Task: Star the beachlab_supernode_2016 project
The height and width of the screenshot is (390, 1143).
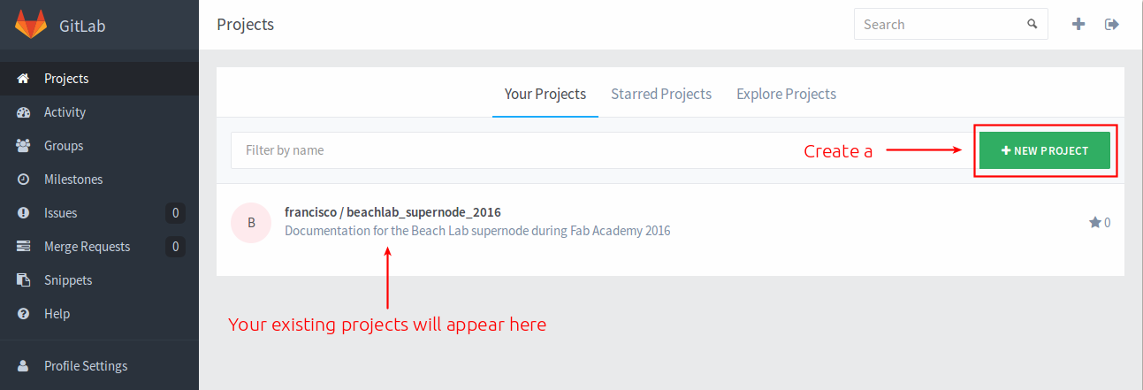Action: [1095, 223]
